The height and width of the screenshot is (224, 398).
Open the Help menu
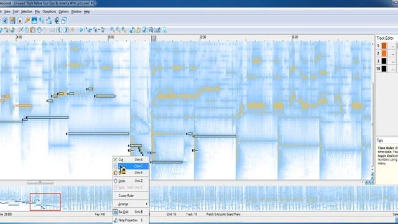coord(87,12)
